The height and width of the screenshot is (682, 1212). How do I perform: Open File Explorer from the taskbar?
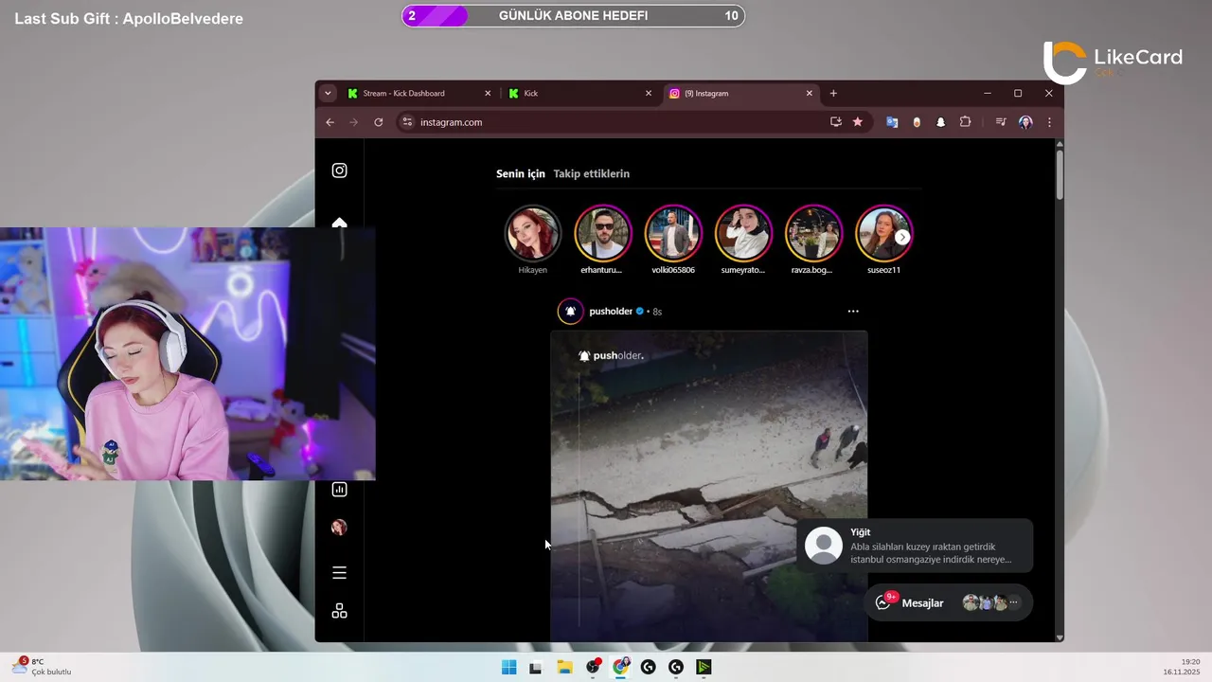(564, 667)
